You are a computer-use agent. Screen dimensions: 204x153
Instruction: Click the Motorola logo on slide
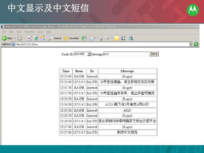(193, 10)
